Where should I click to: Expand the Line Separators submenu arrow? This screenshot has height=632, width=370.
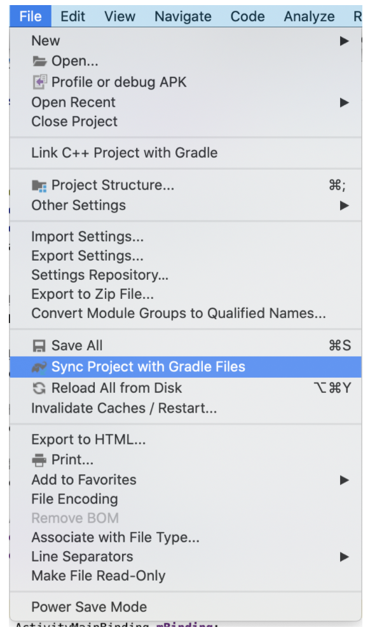(344, 557)
